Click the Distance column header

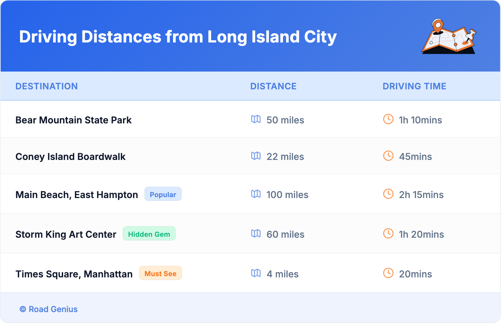(x=273, y=86)
